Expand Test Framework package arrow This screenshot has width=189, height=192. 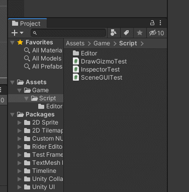[20, 155]
